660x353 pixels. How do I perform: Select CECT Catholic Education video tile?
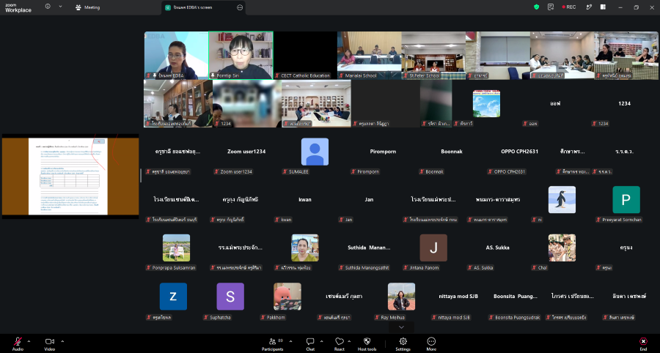tap(305, 56)
